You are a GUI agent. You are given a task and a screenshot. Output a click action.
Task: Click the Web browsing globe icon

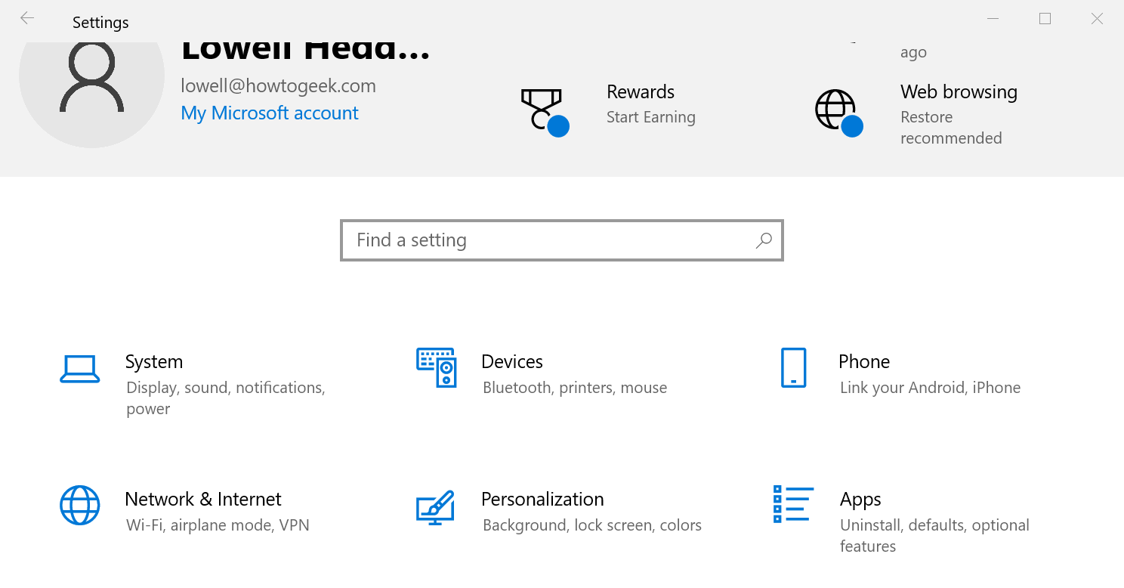pos(835,110)
